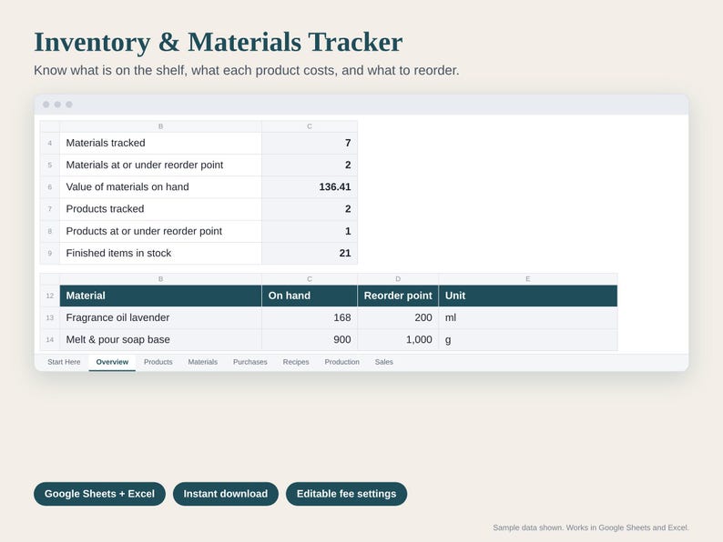This screenshot has width=723, height=542.
Task: Click the sample data footnote text
Action: (591, 527)
